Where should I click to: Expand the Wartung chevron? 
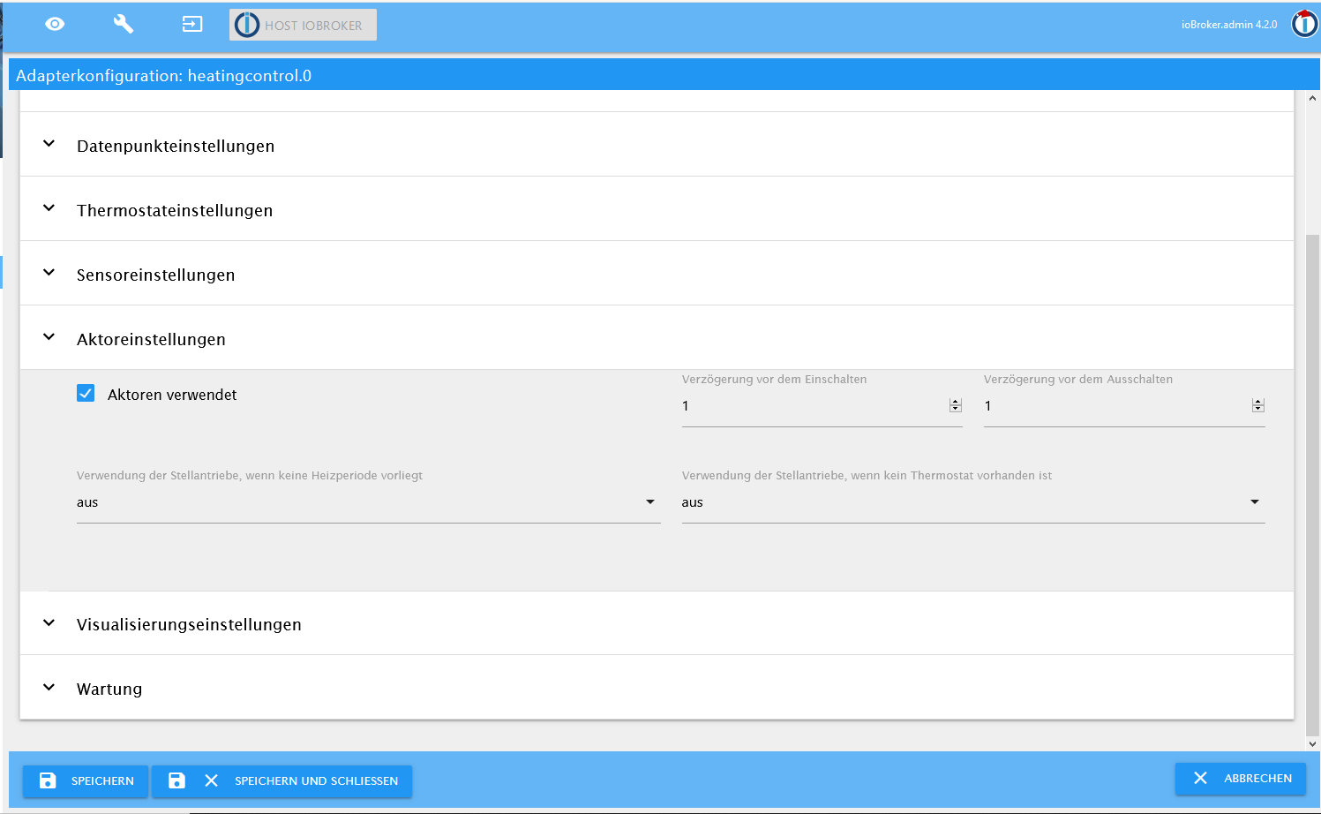(49, 688)
